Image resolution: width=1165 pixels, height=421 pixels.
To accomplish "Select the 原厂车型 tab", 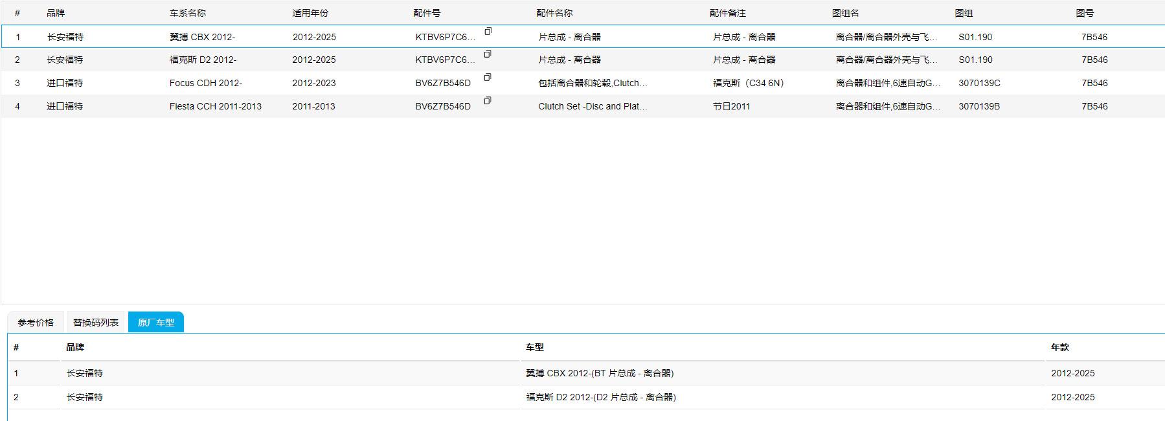I will pyautogui.click(x=156, y=323).
